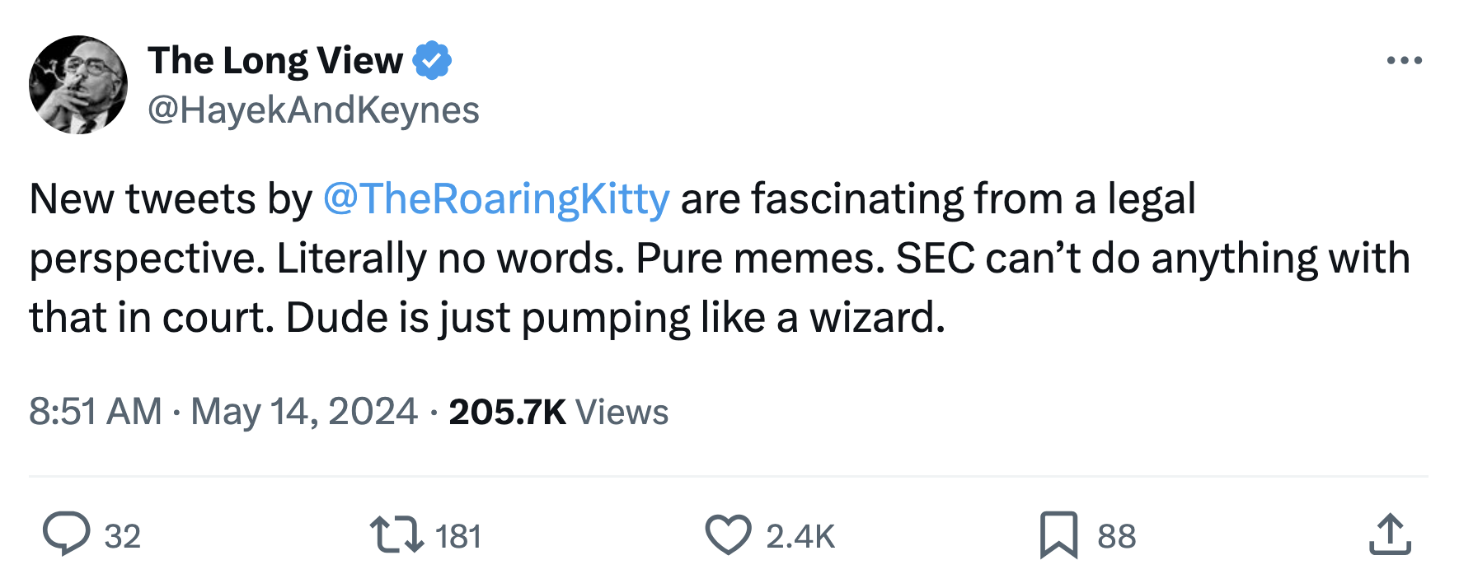This screenshot has width=1459, height=588.
Task: Click the tweet text starting "New tweets by"
Action: (x=171, y=199)
